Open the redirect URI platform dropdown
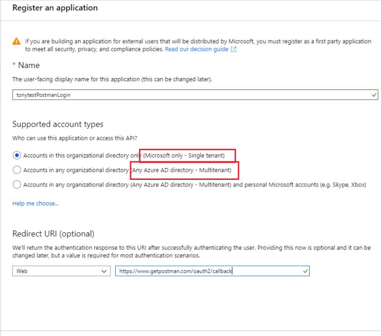The height and width of the screenshot is (336, 381). coord(62,271)
